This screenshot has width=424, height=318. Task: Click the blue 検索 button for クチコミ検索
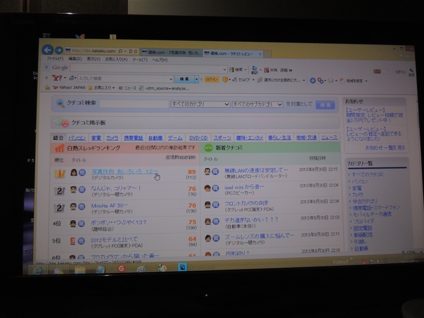click(325, 105)
